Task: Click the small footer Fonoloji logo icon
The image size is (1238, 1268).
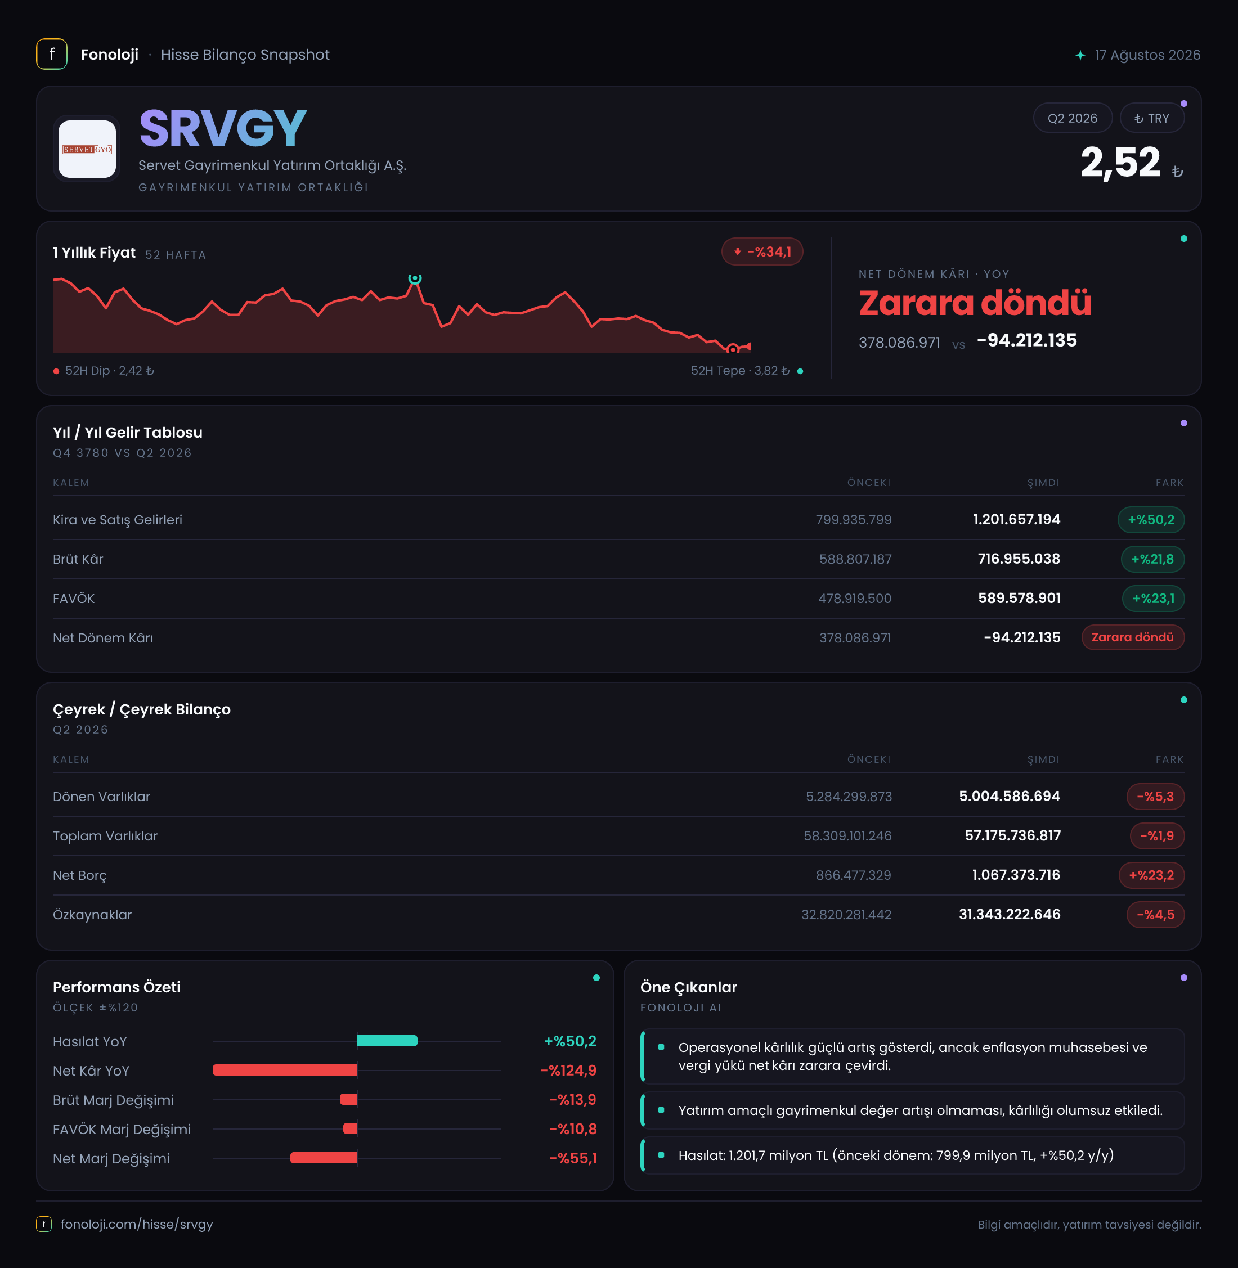Action: 43,1224
